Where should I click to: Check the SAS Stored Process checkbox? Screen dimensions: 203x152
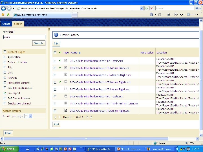[5, 98]
